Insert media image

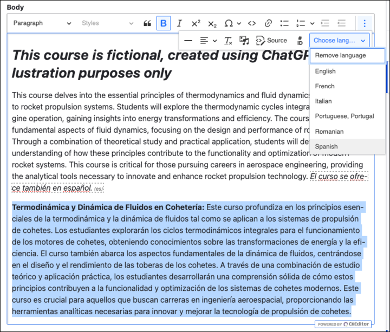tap(244, 41)
